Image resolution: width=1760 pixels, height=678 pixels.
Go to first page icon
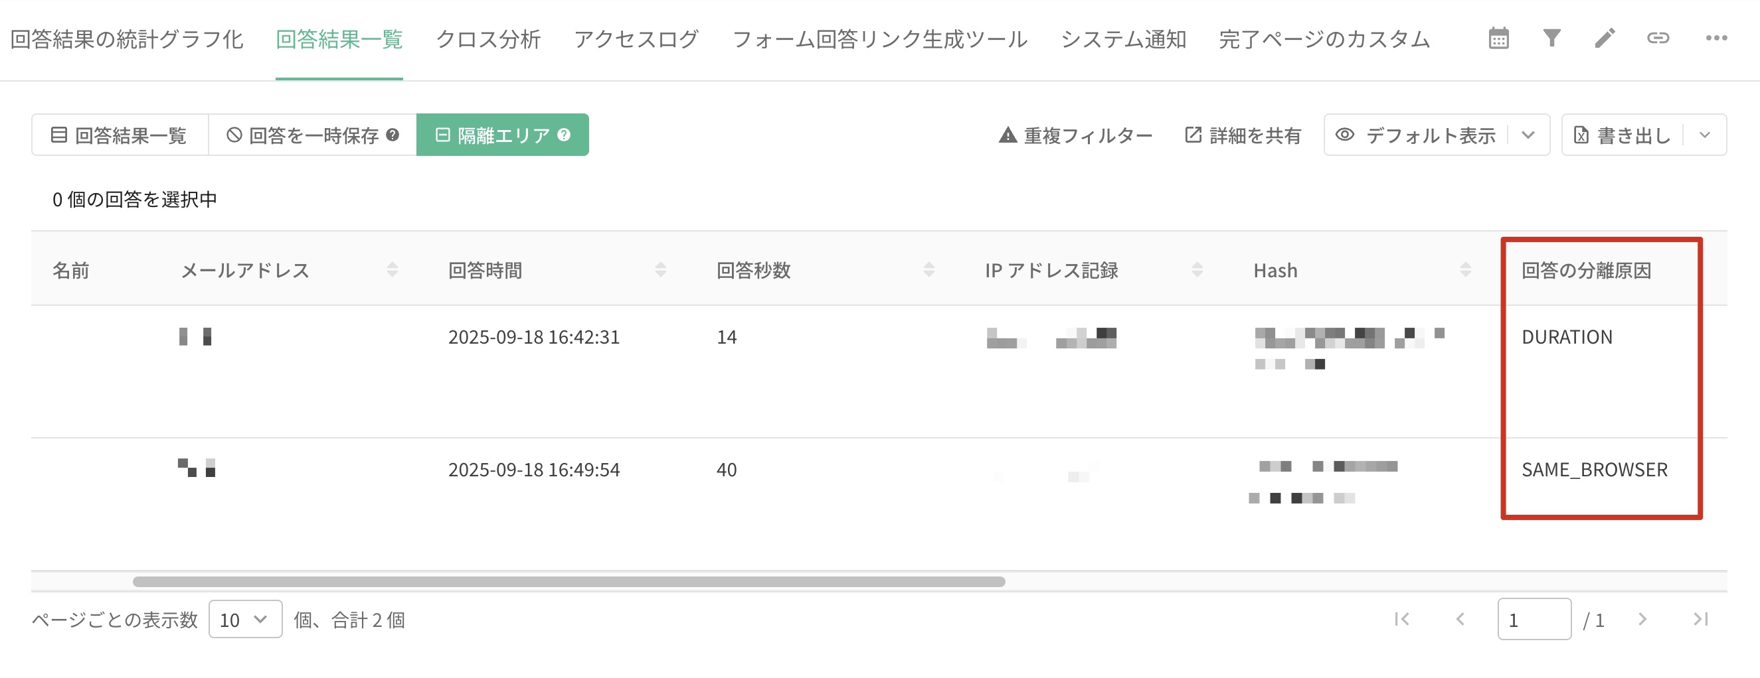1402,619
